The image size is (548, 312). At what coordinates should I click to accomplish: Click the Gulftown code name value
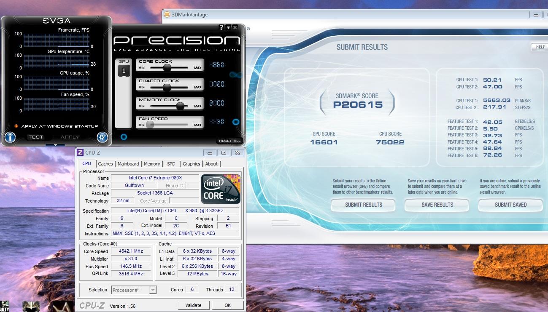pos(134,185)
